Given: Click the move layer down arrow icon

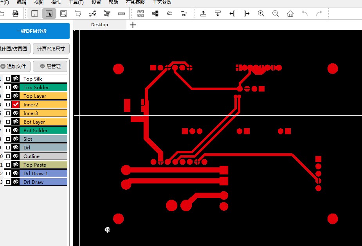Looking at the screenshot, I should click(x=218, y=14).
